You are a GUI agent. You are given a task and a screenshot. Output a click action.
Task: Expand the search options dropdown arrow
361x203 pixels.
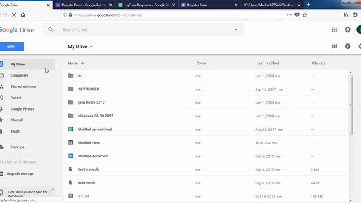[236, 30]
